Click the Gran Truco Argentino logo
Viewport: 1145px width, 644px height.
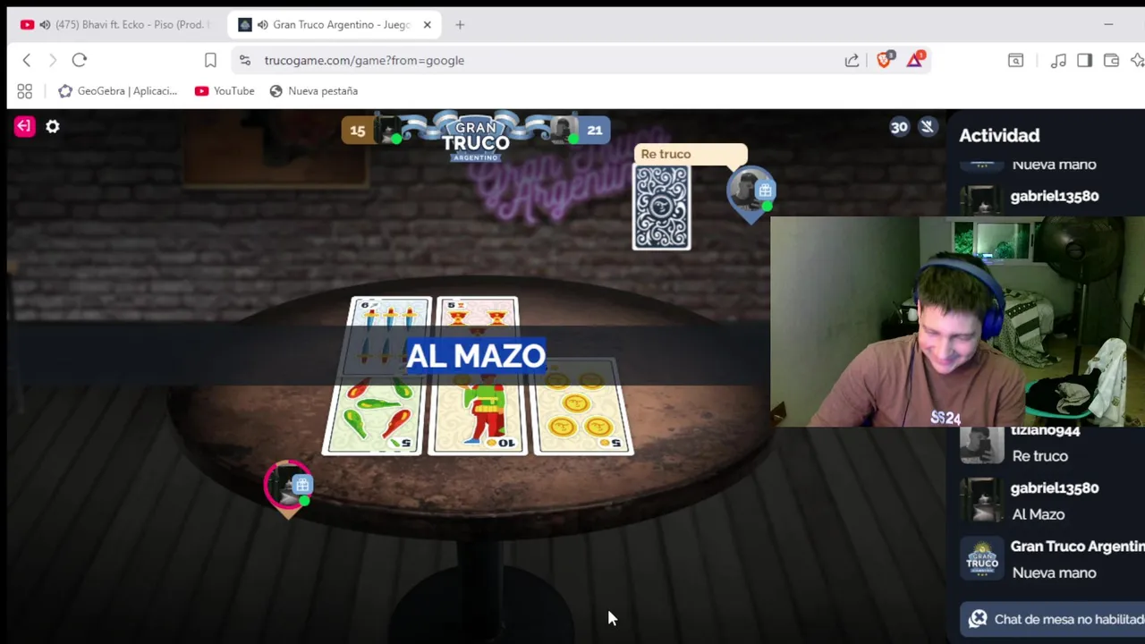(x=476, y=138)
